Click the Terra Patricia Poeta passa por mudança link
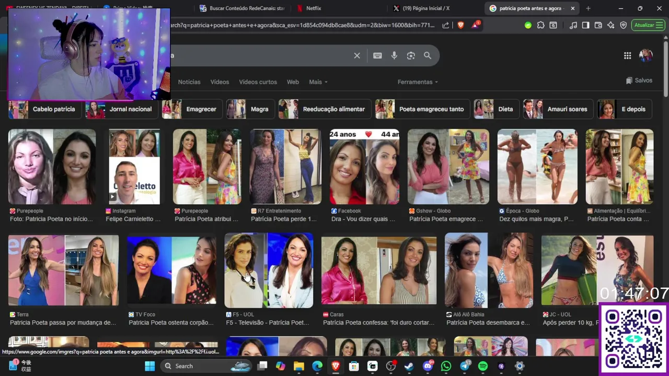The height and width of the screenshot is (376, 669). [x=63, y=323]
